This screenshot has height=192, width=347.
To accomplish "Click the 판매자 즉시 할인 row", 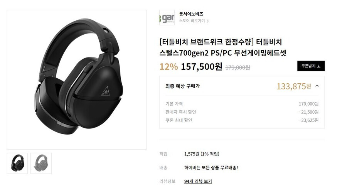I will coord(242,112).
